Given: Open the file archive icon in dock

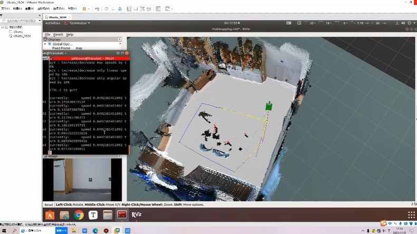Looking at the screenshot, I should tap(108, 214).
